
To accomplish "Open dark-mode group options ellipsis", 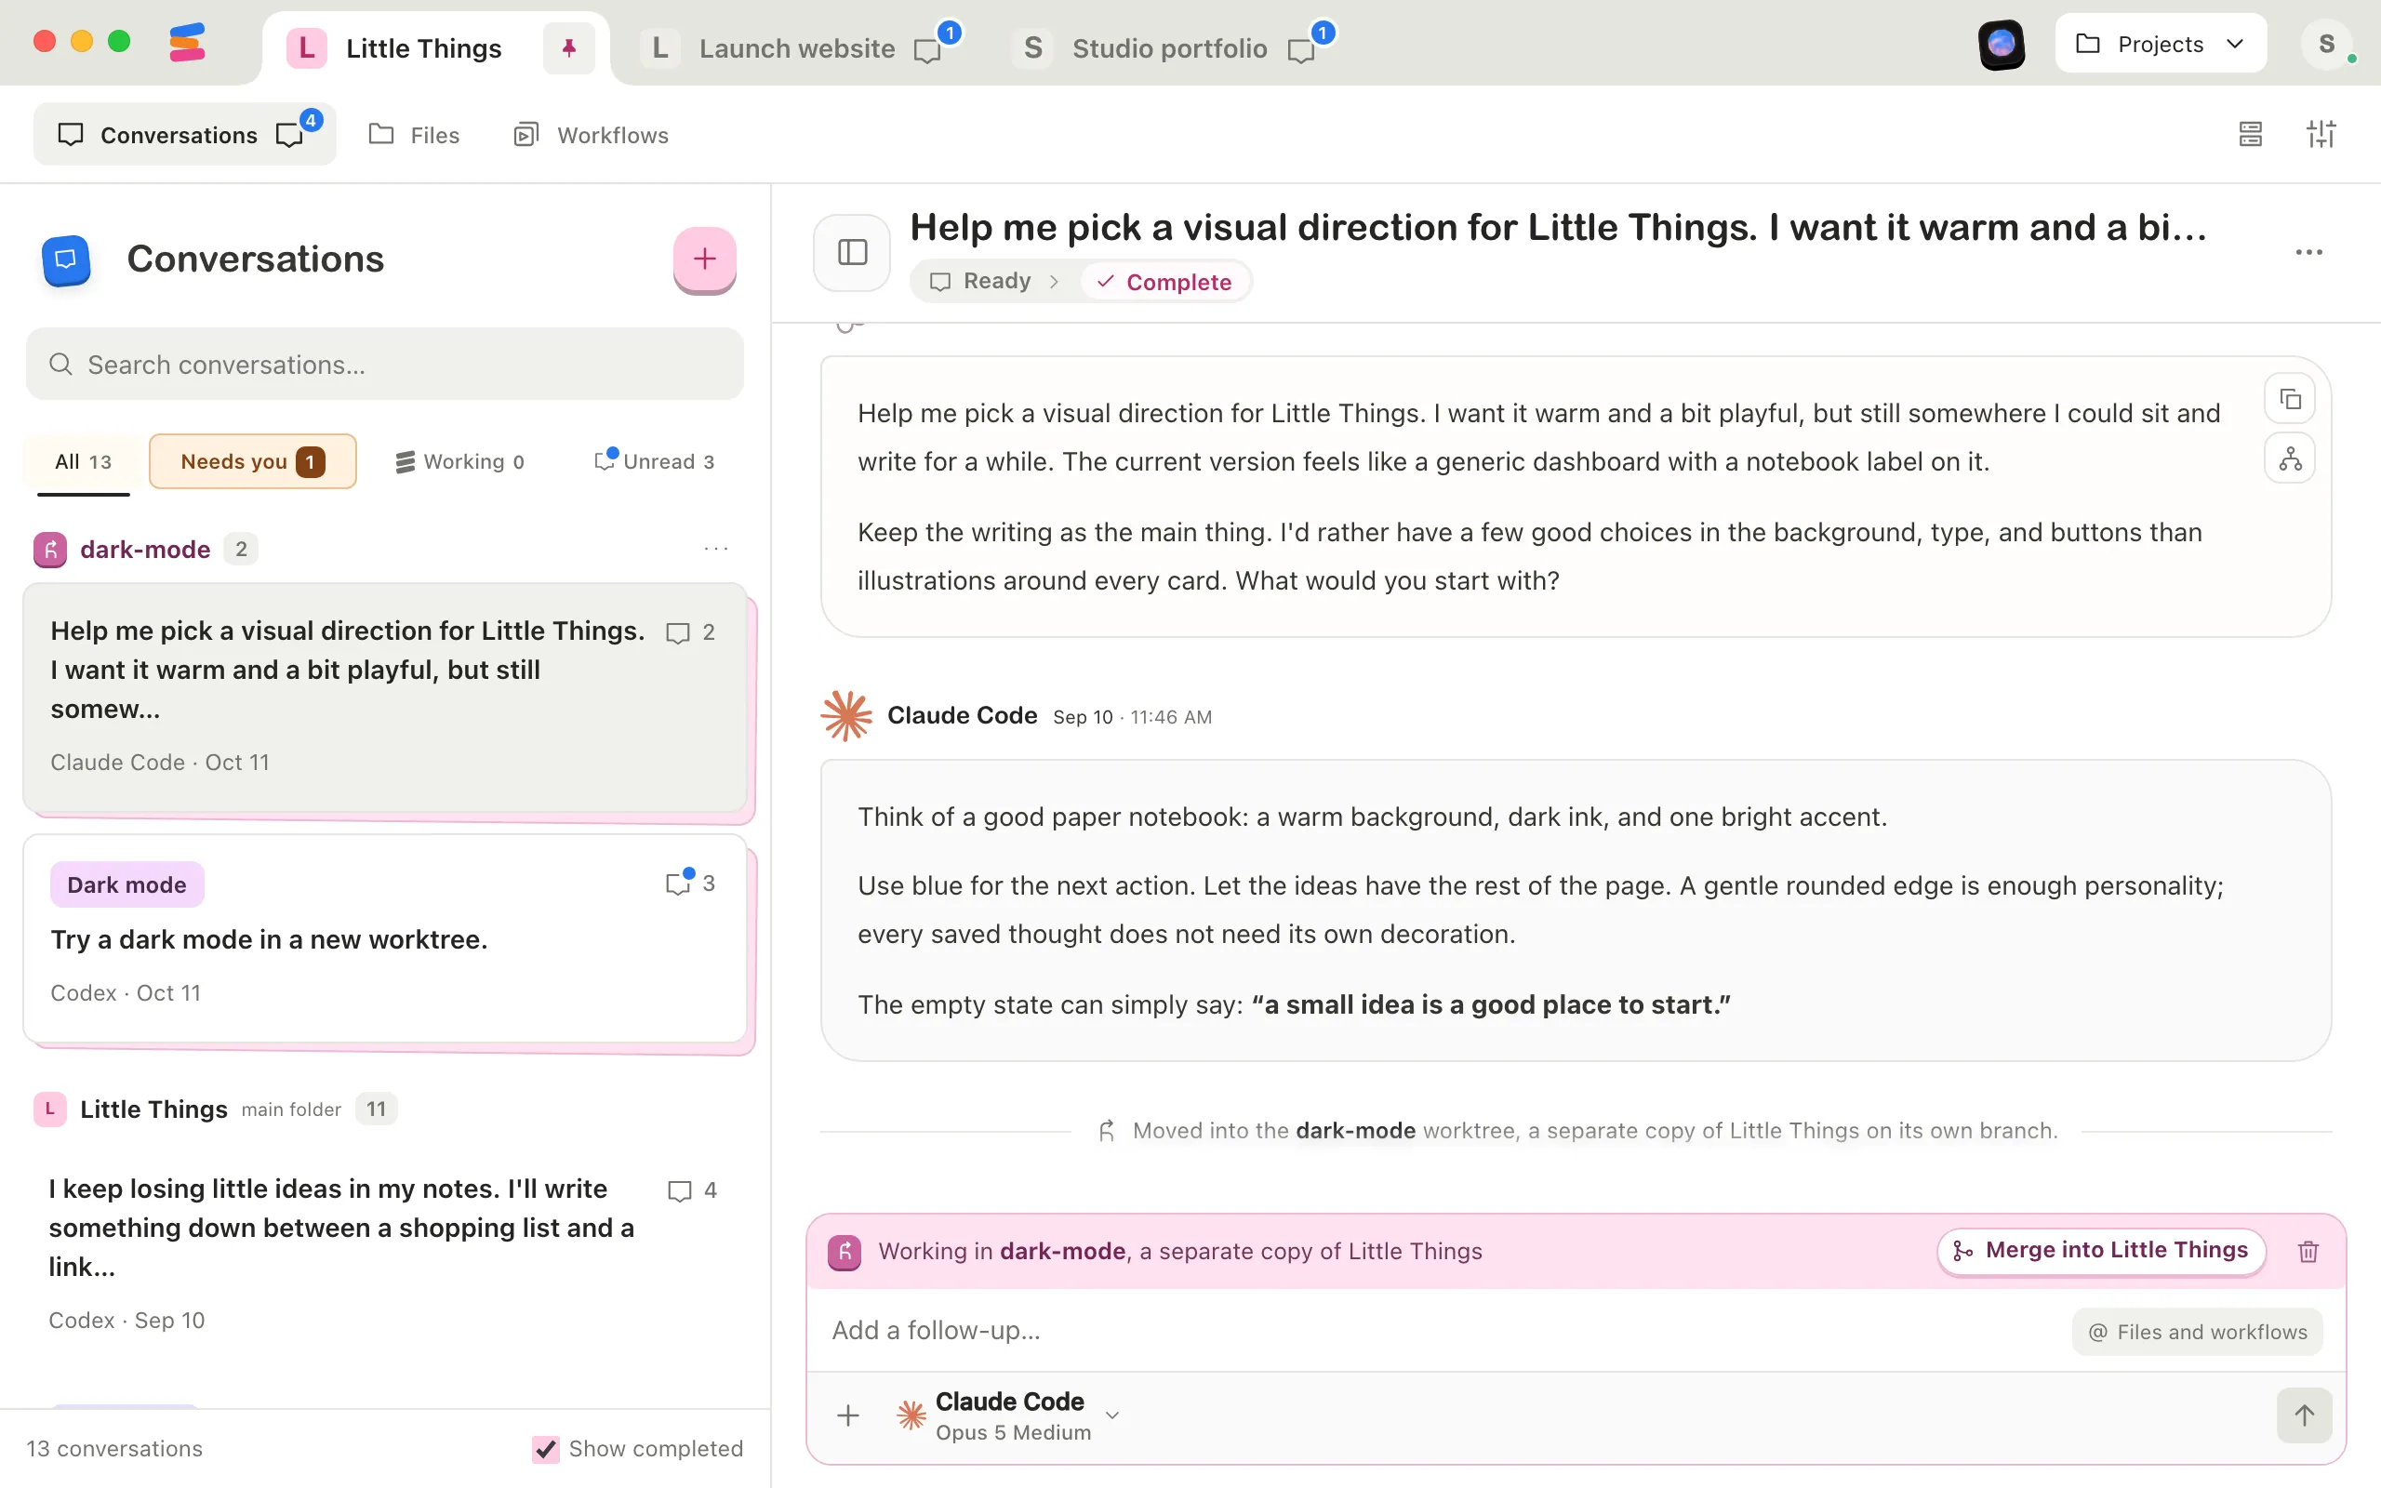I will (715, 548).
